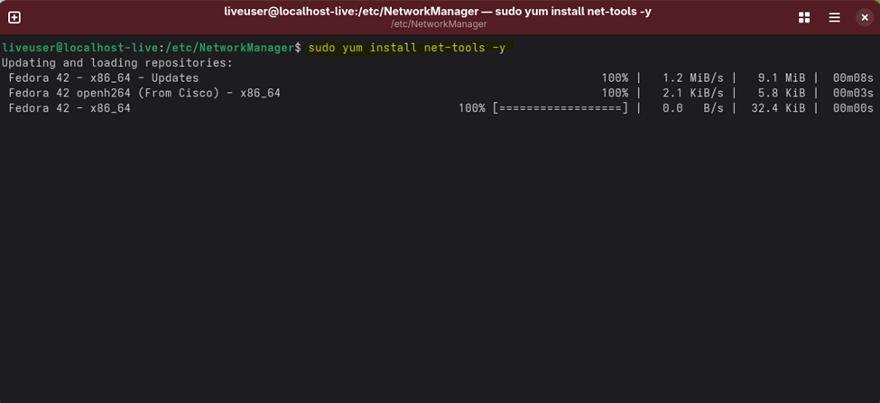Click the download progress bar
Viewport: 880px width, 403px height.
560,108
